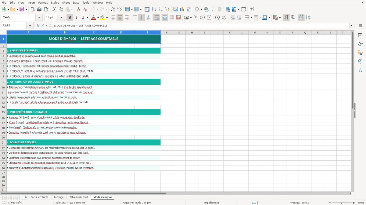Switch to the Saisie écritures sheet tab
This screenshot has height=205, width=366.
39,197
